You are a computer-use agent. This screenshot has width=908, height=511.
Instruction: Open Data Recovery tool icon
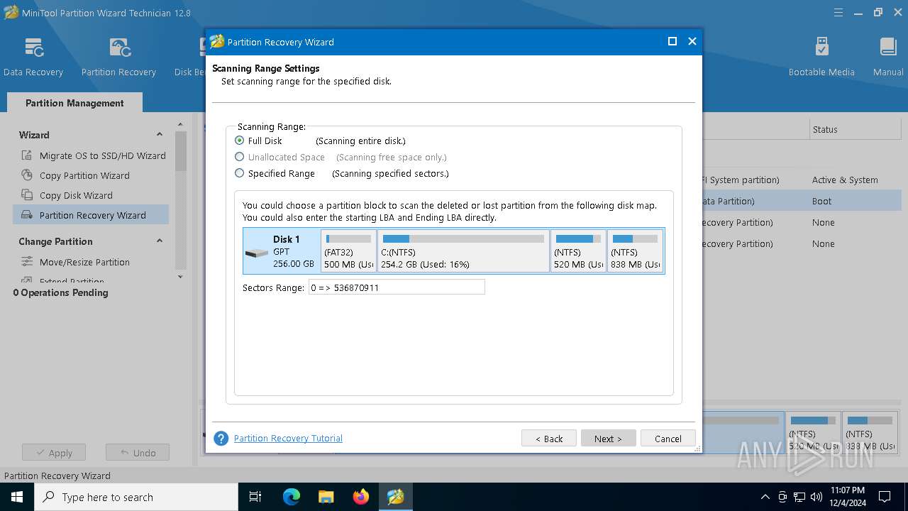(33, 48)
